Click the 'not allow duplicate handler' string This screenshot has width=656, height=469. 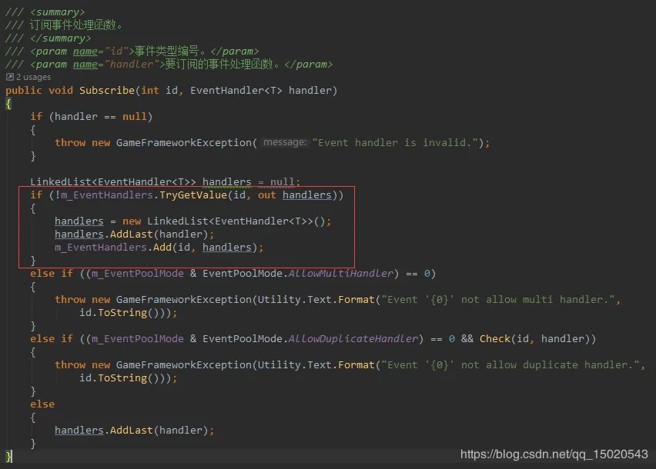click(x=510, y=364)
